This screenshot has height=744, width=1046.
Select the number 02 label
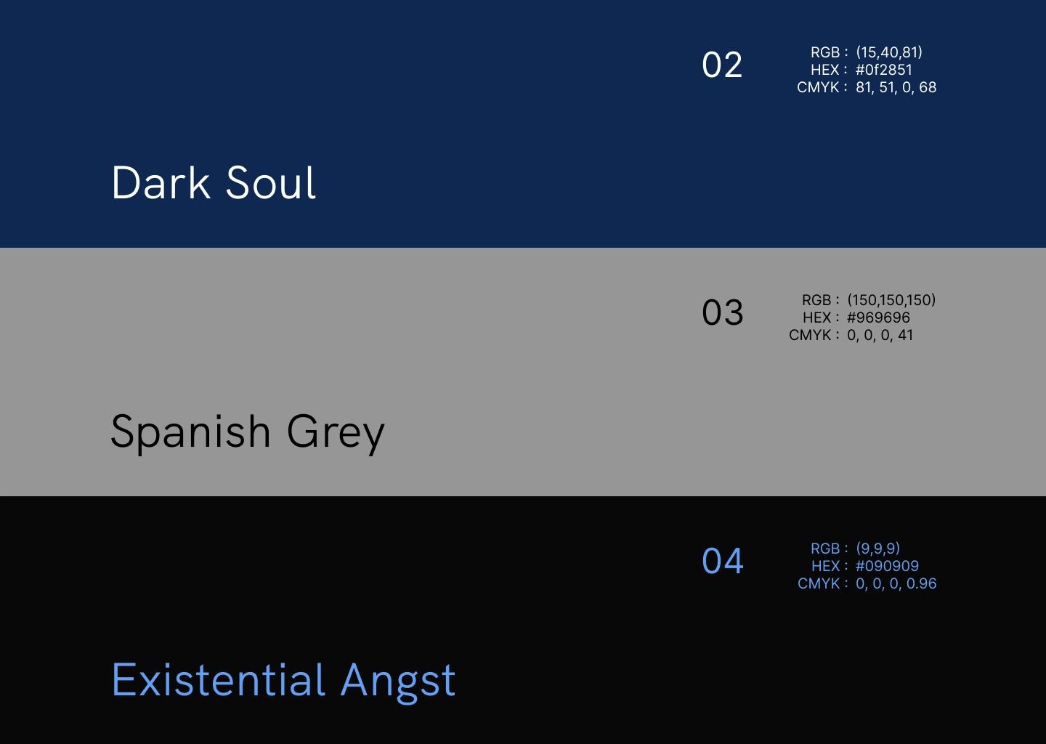click(722, 65)
